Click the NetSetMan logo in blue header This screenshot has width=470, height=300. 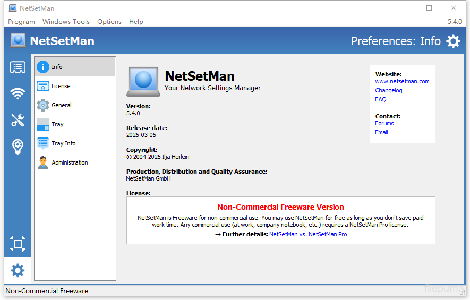18,41
